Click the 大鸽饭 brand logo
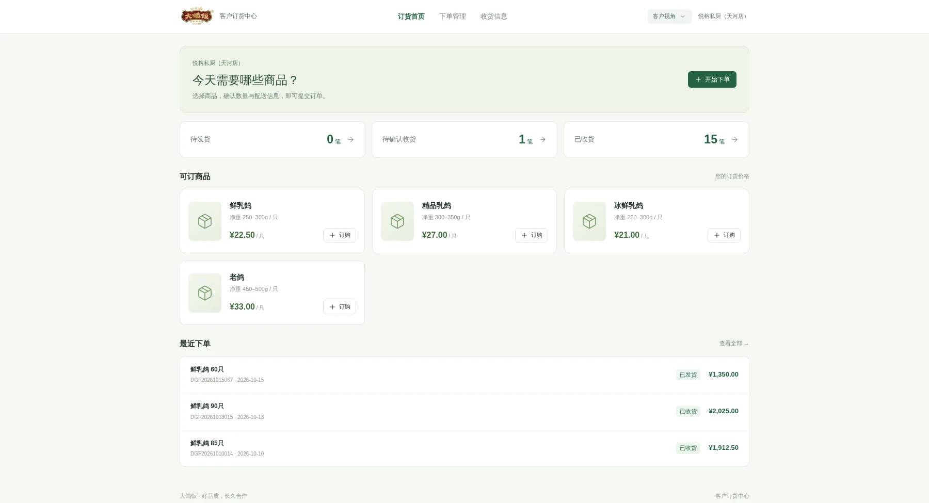 tap(197, 16)
